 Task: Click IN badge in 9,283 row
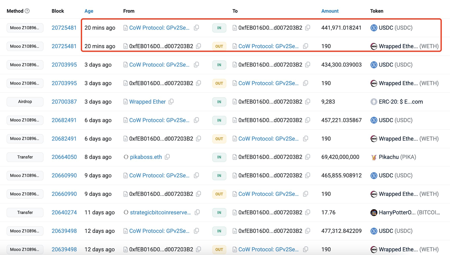coord(219,102)
